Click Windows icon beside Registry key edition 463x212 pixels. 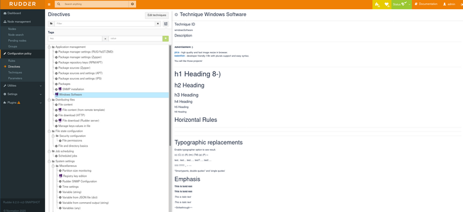pyautogui.click(x=61, y=176)
